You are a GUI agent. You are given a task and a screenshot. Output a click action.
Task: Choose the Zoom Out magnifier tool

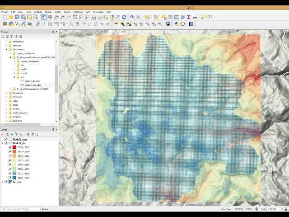[x=63, y=17]
